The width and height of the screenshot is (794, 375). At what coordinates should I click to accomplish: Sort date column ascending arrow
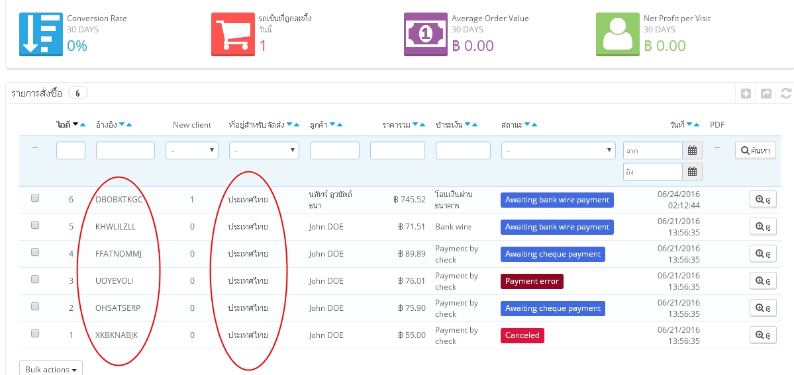coord(697,124)
